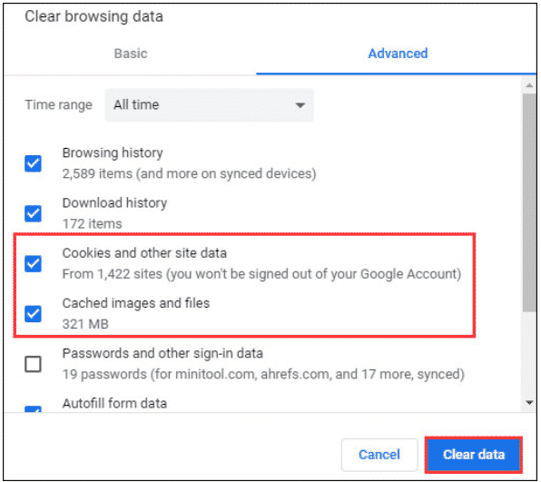Enable Passwords and other sign-in data checkbox
541x482 pixels.
33,364
